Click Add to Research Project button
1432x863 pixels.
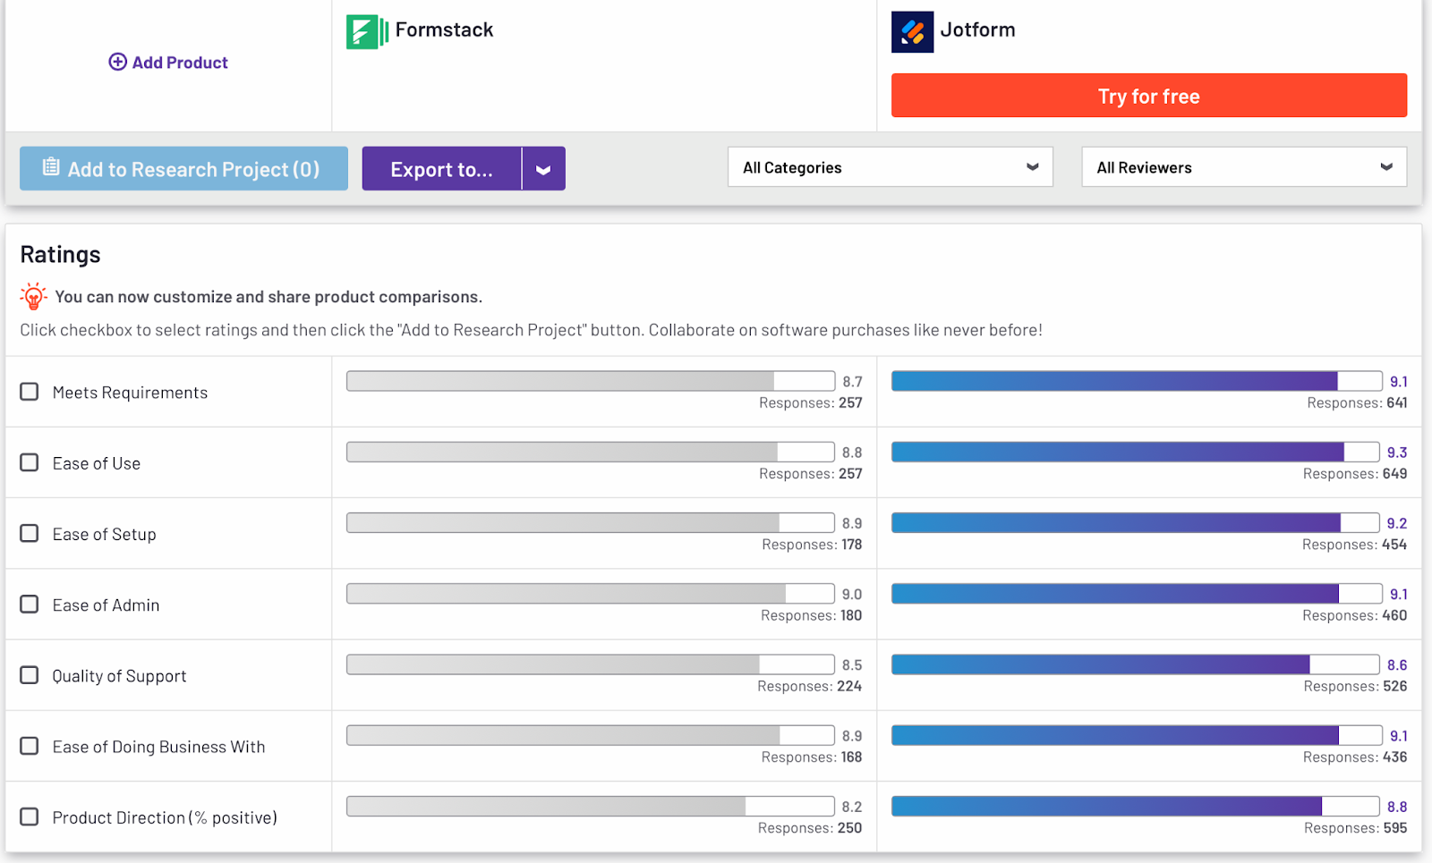[x=183, y=169]
